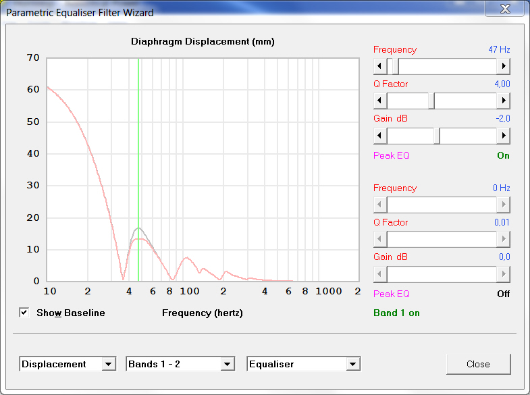This screenshot has width=530, height=395.
Task: Click left arrow of band 2 Gain dB slider
Action: (x=380, y=274)
